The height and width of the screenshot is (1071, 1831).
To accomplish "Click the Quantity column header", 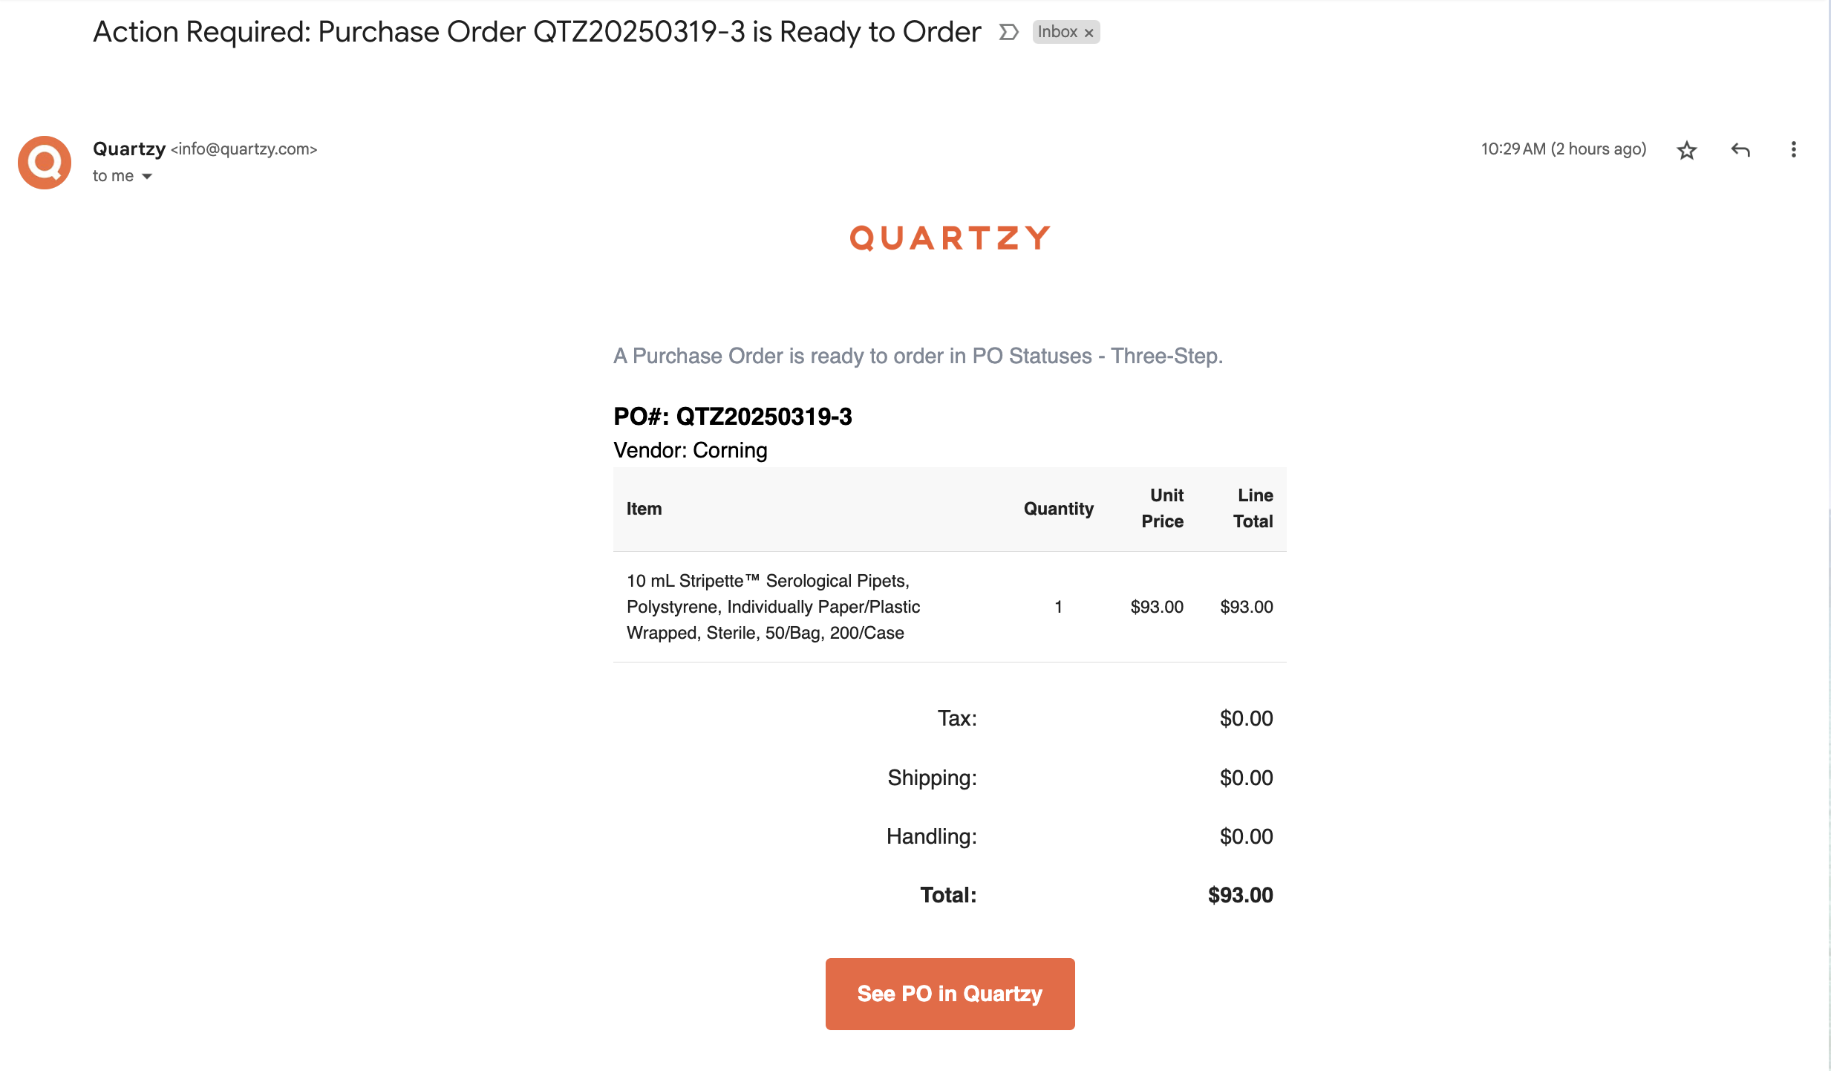I will pos(1058,509).
